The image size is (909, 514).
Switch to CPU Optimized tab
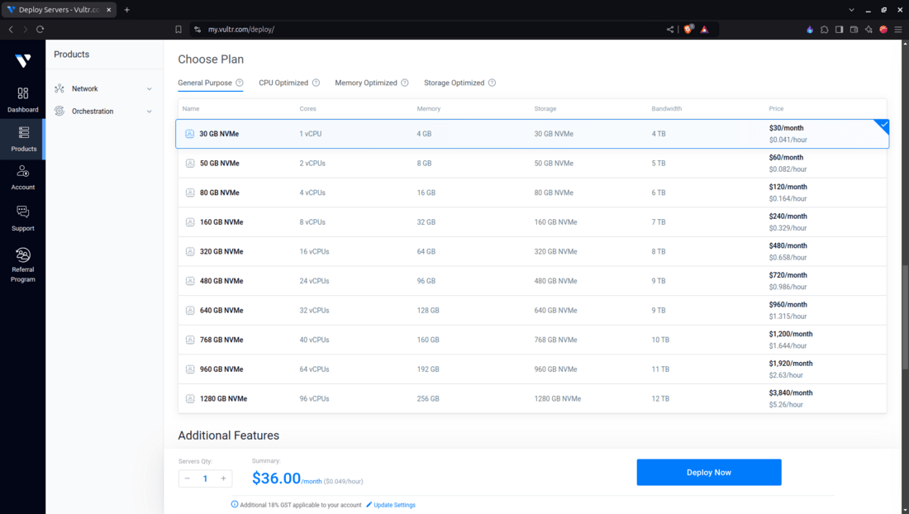[283, 83]
